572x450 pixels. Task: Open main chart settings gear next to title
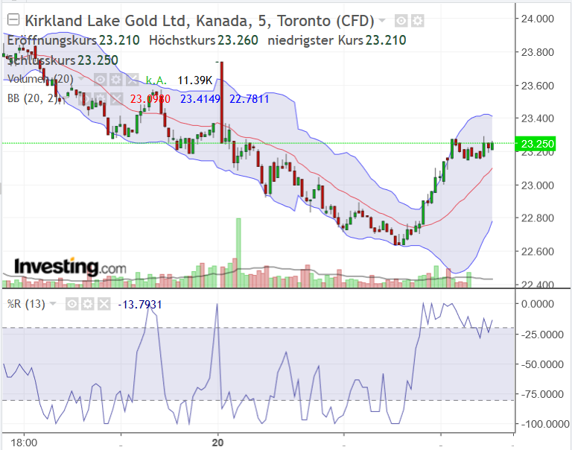tap(417, 21)
